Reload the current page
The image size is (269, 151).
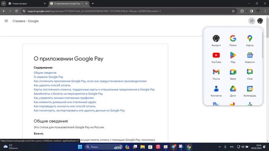[x=16, y=11]
